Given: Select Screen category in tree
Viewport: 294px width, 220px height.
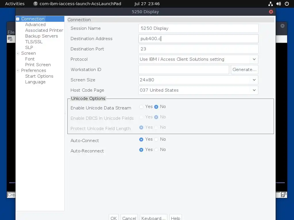Looking at the screenshot, I should coord(28,53).
